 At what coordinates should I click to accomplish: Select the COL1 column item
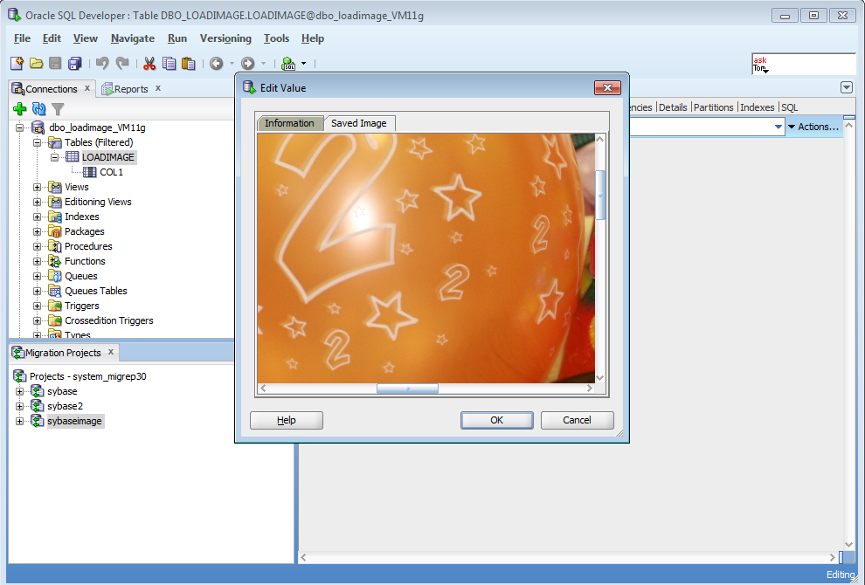[112, 172]
